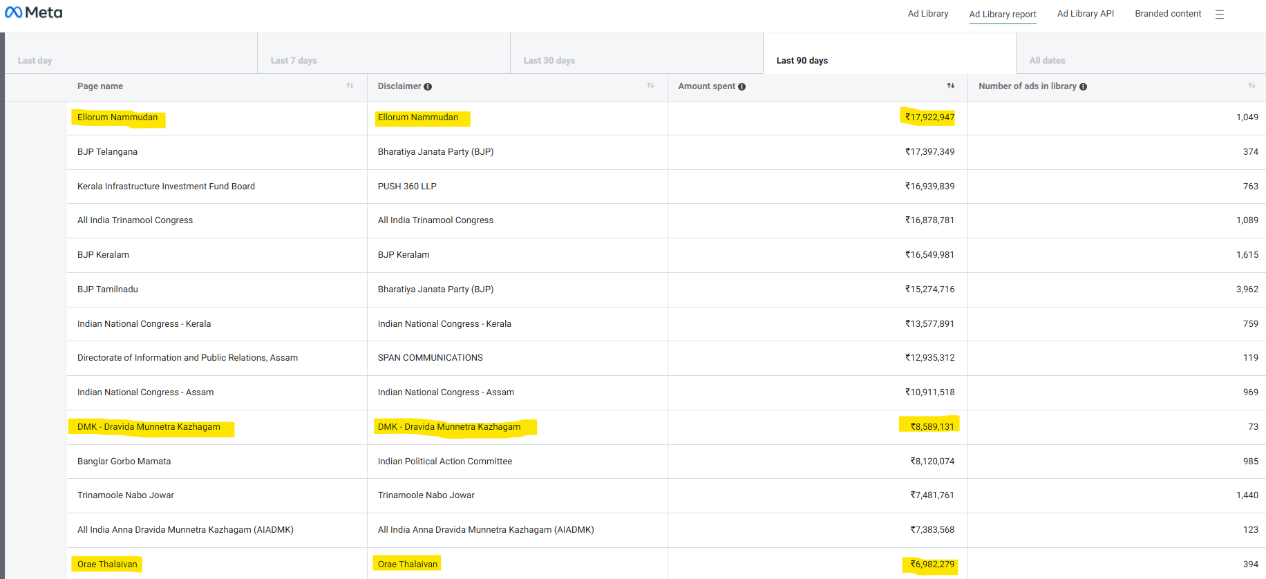Sort by Disclaimer column arrows icon
Viewport: 1266px width, 579px height.
point(650,86)
